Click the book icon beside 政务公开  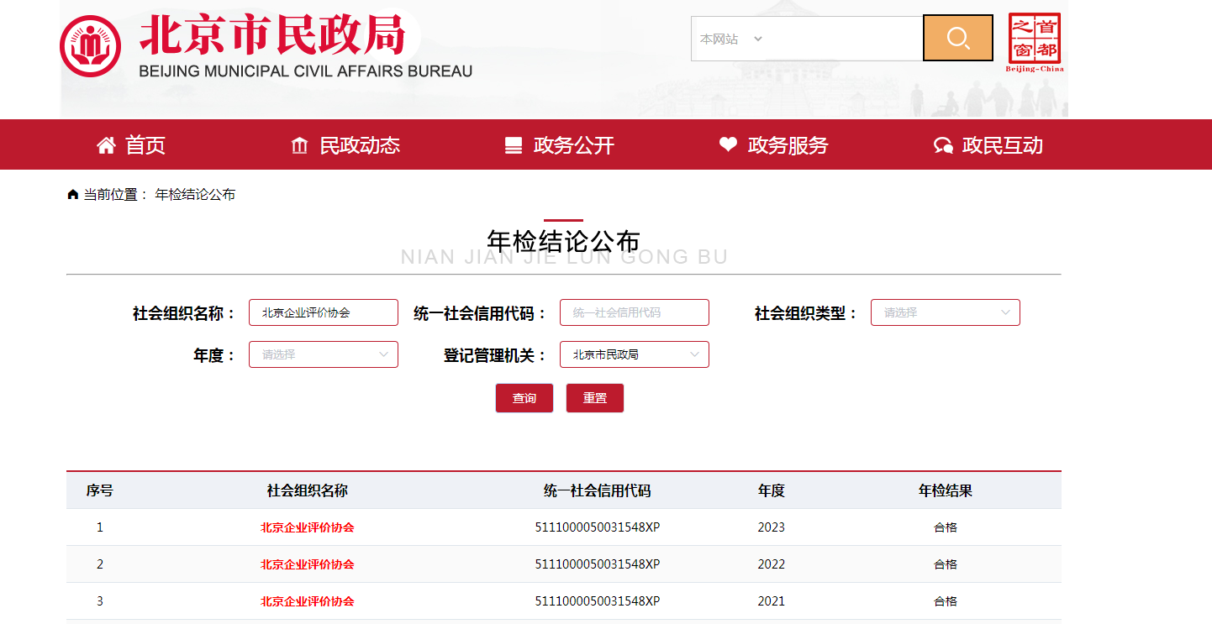coord(514,145)
